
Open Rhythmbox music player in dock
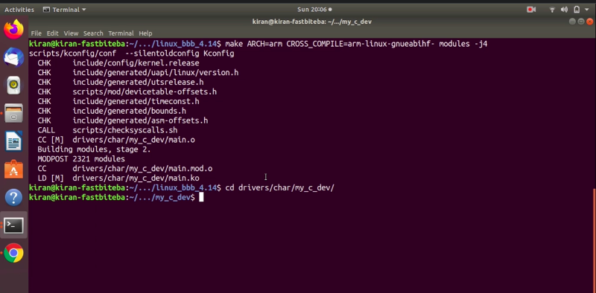point(13,86)
